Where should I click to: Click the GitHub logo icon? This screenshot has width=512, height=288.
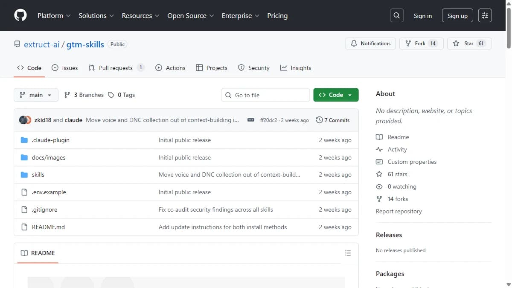click(x=20, y=15)
